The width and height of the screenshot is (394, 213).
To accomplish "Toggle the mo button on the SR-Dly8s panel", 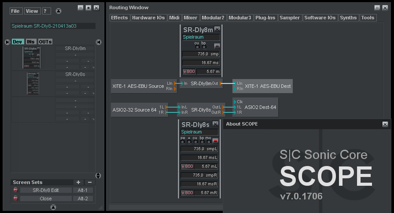I will [x=209, y=142].
